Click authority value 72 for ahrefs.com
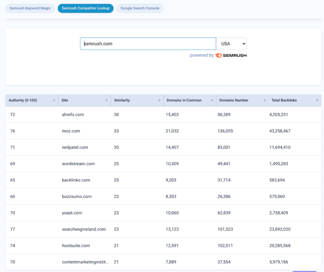The height and width of the screenshot is (272, 324). point(13,114)
